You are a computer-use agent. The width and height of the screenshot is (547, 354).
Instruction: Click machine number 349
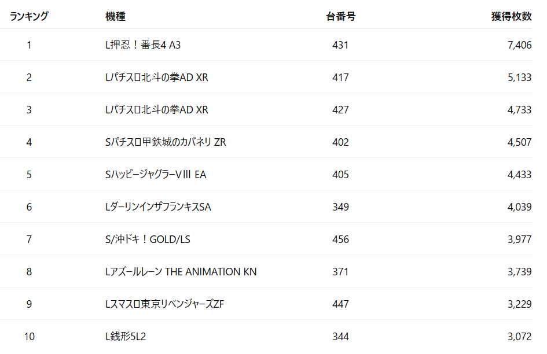pos(340,207)
